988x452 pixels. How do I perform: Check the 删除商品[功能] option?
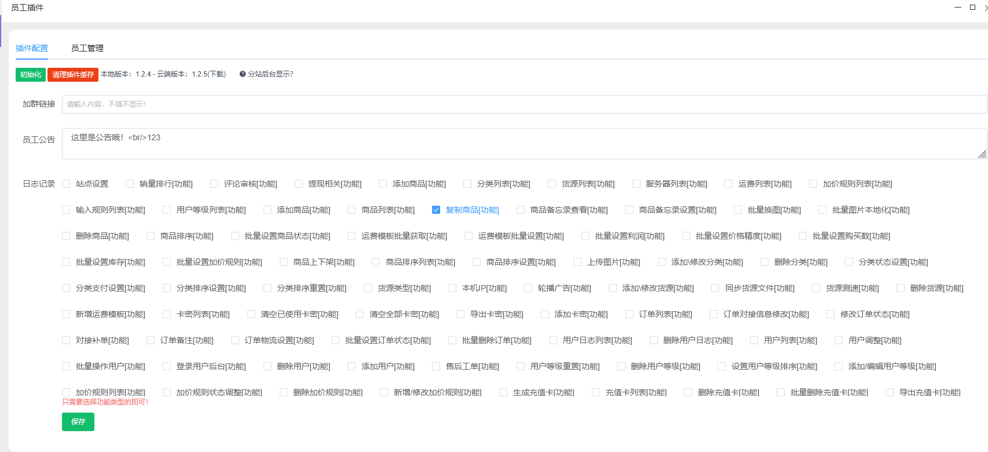(x=66, y=236)
